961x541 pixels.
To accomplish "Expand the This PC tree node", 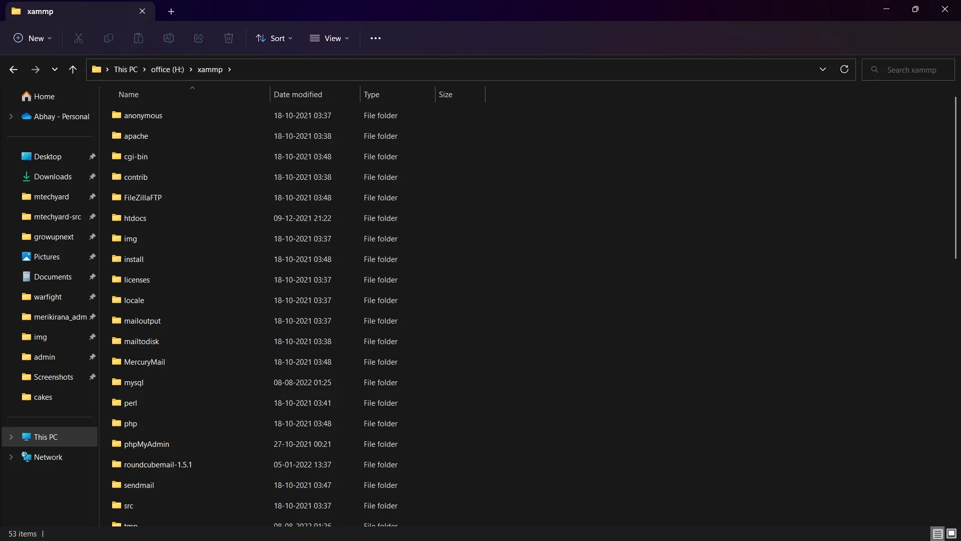I will click(11, 437).
